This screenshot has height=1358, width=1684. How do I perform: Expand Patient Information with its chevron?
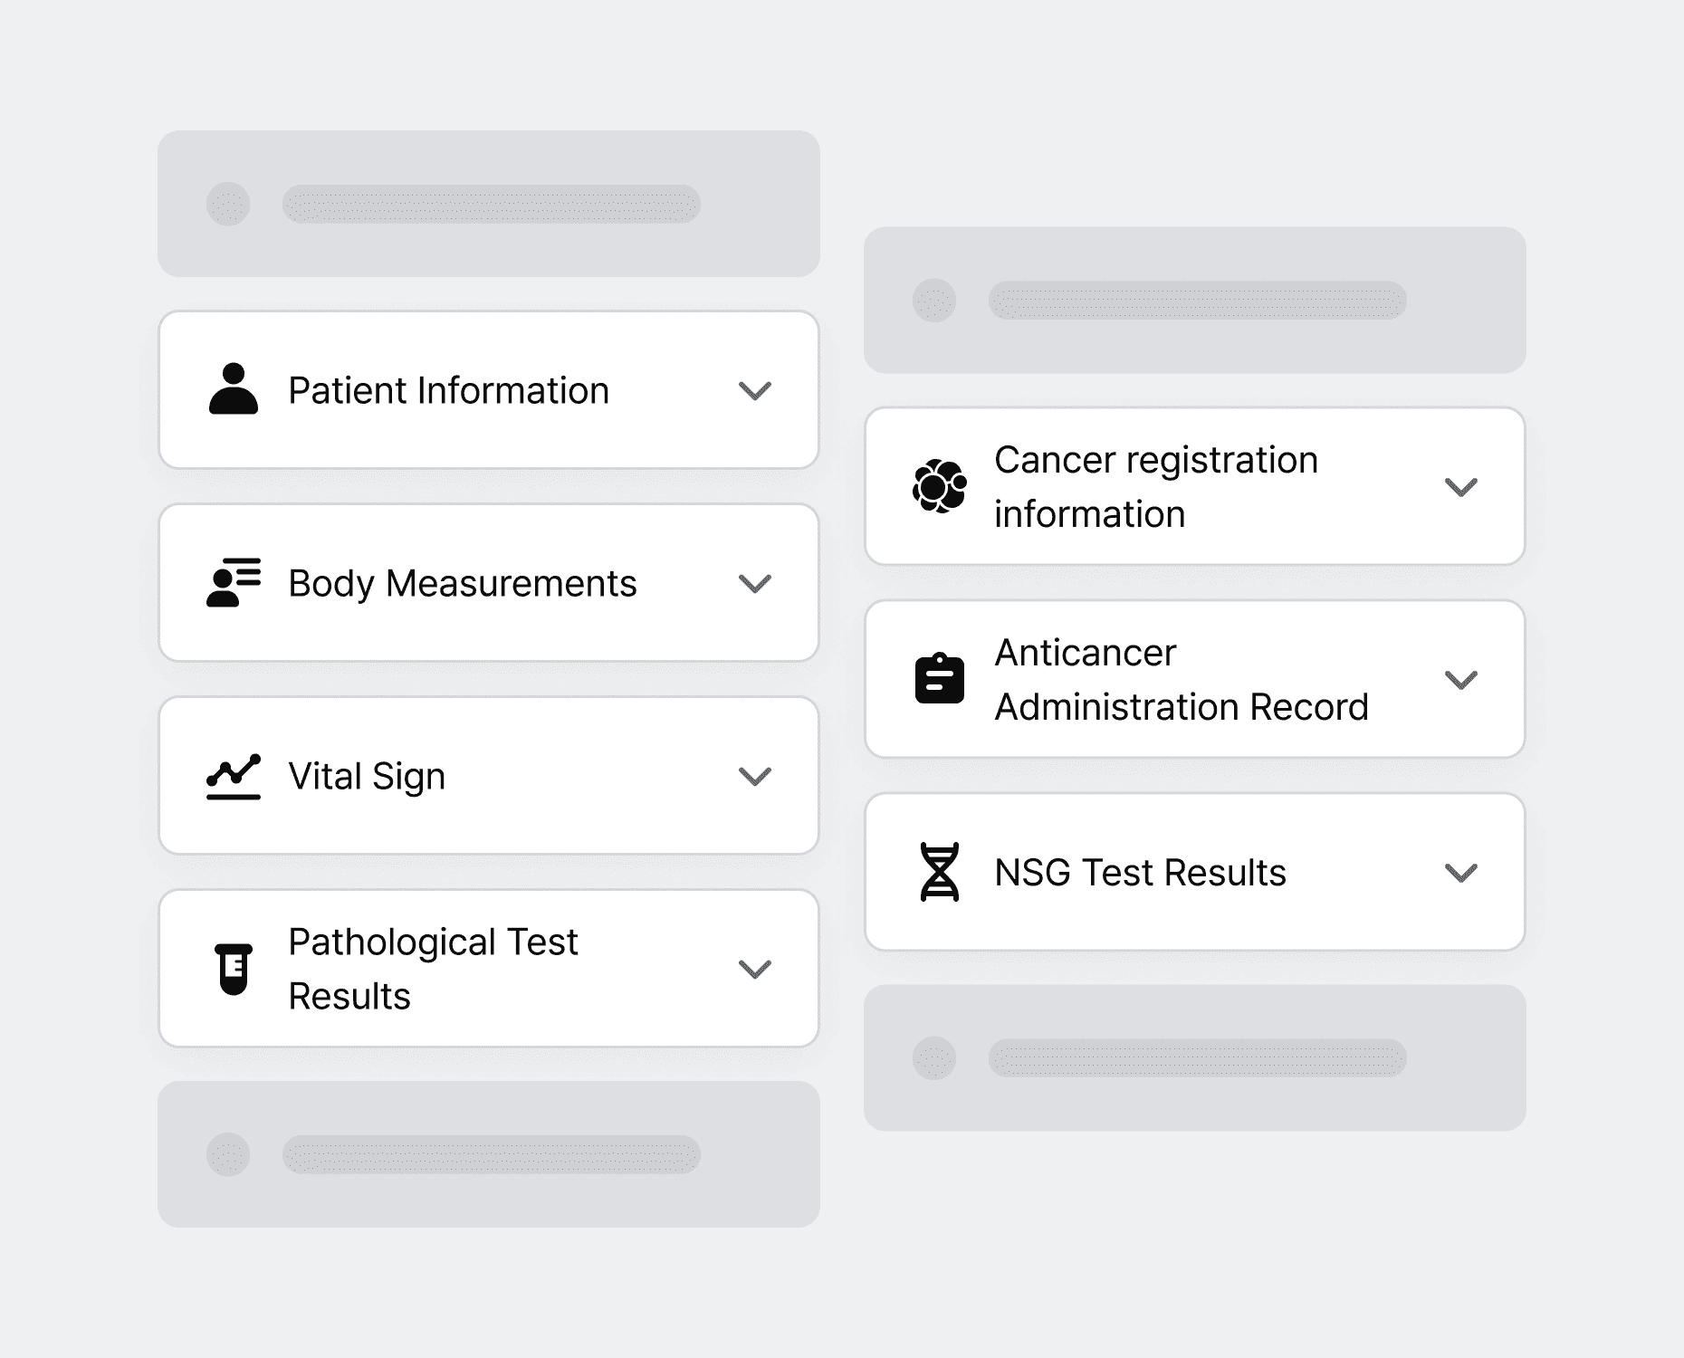pos(755,390)
